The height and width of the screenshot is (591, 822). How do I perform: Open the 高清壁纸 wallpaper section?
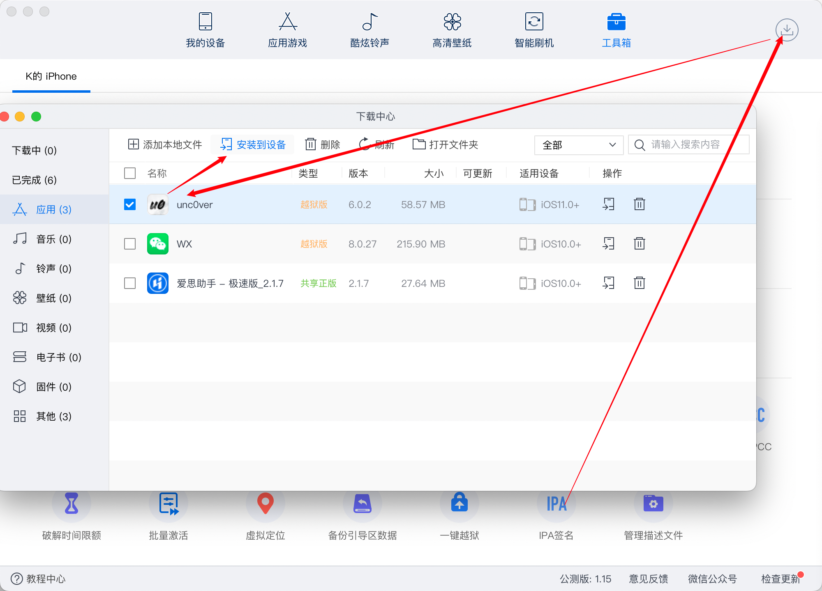point(452,31)
